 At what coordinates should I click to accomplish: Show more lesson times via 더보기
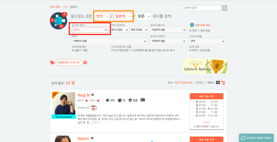click(x=206, y=122)
